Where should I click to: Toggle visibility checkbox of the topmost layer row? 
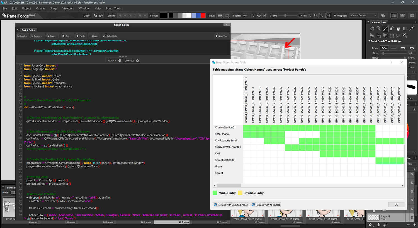point(412,174)
